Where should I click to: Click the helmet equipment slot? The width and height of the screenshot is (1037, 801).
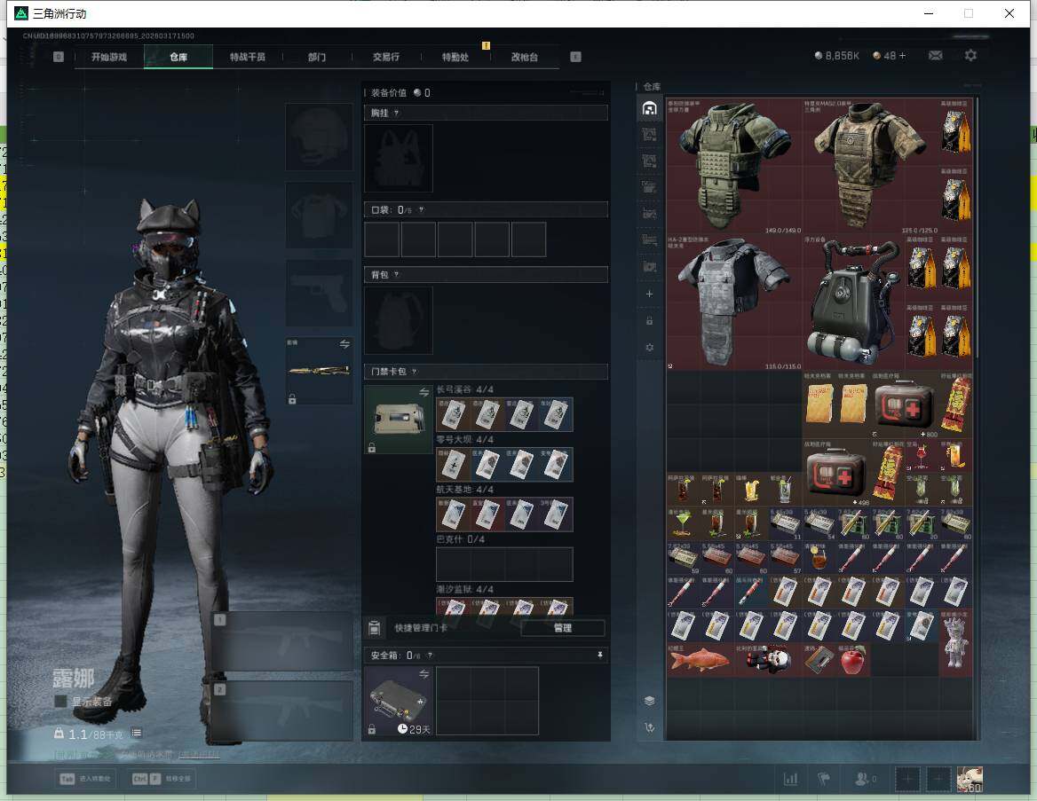[x=319, y=137]
